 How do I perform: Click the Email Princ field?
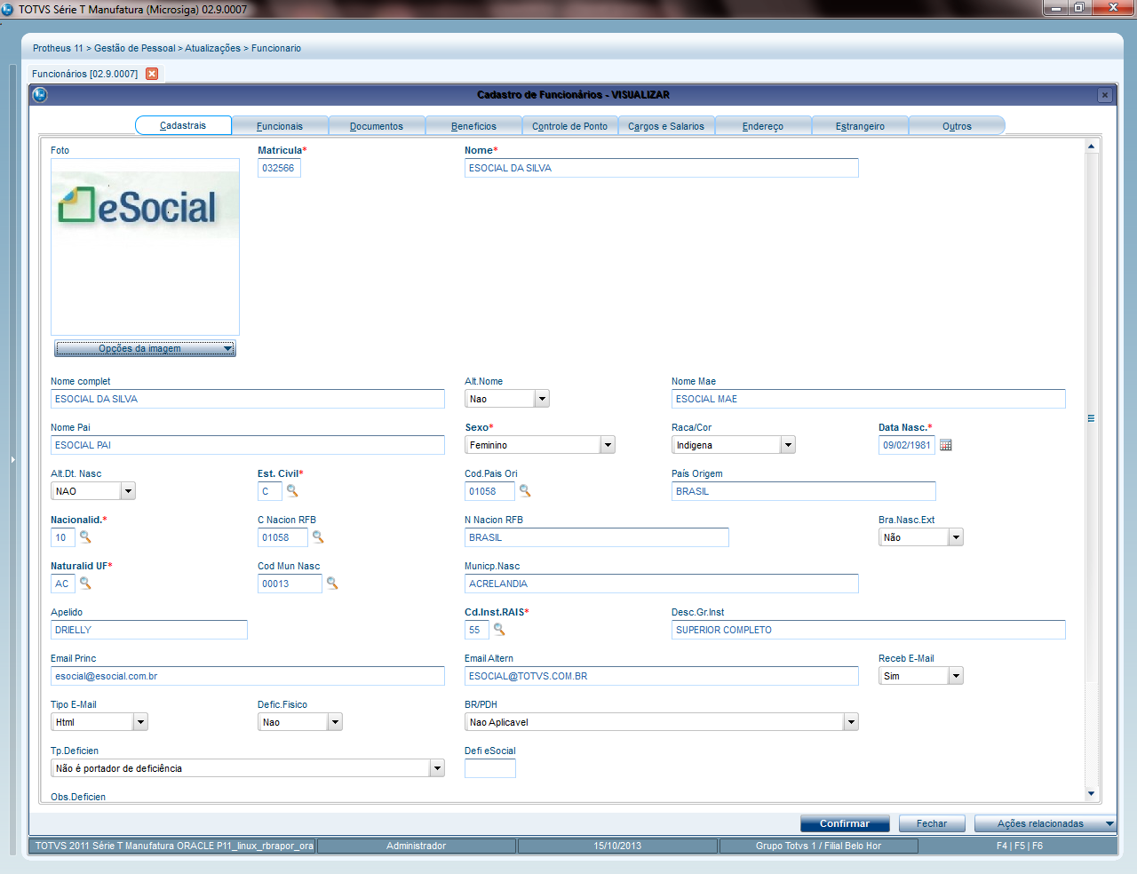[248, 676]
